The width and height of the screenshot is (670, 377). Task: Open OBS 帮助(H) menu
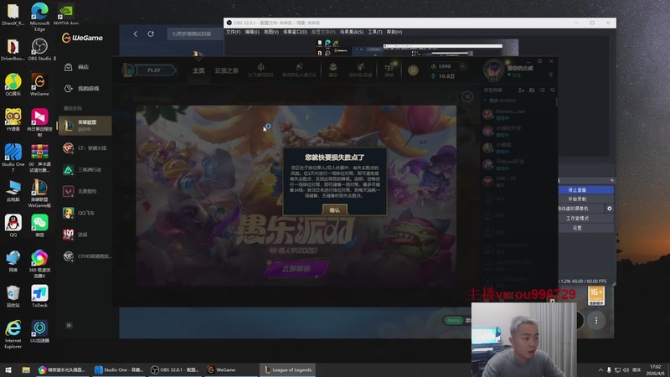tap(394, 32)
